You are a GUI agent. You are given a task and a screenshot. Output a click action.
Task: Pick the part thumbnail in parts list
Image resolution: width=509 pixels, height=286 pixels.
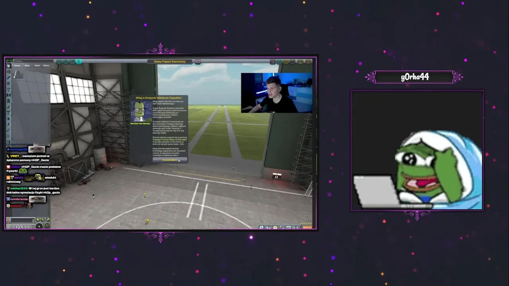[x=18, y=74]
